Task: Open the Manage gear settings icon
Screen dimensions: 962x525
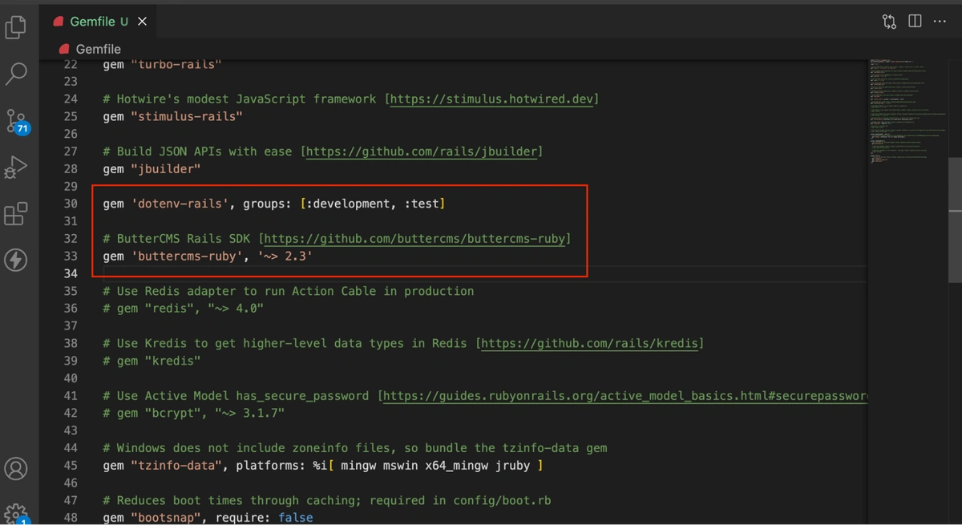Action: click(17, 513)
